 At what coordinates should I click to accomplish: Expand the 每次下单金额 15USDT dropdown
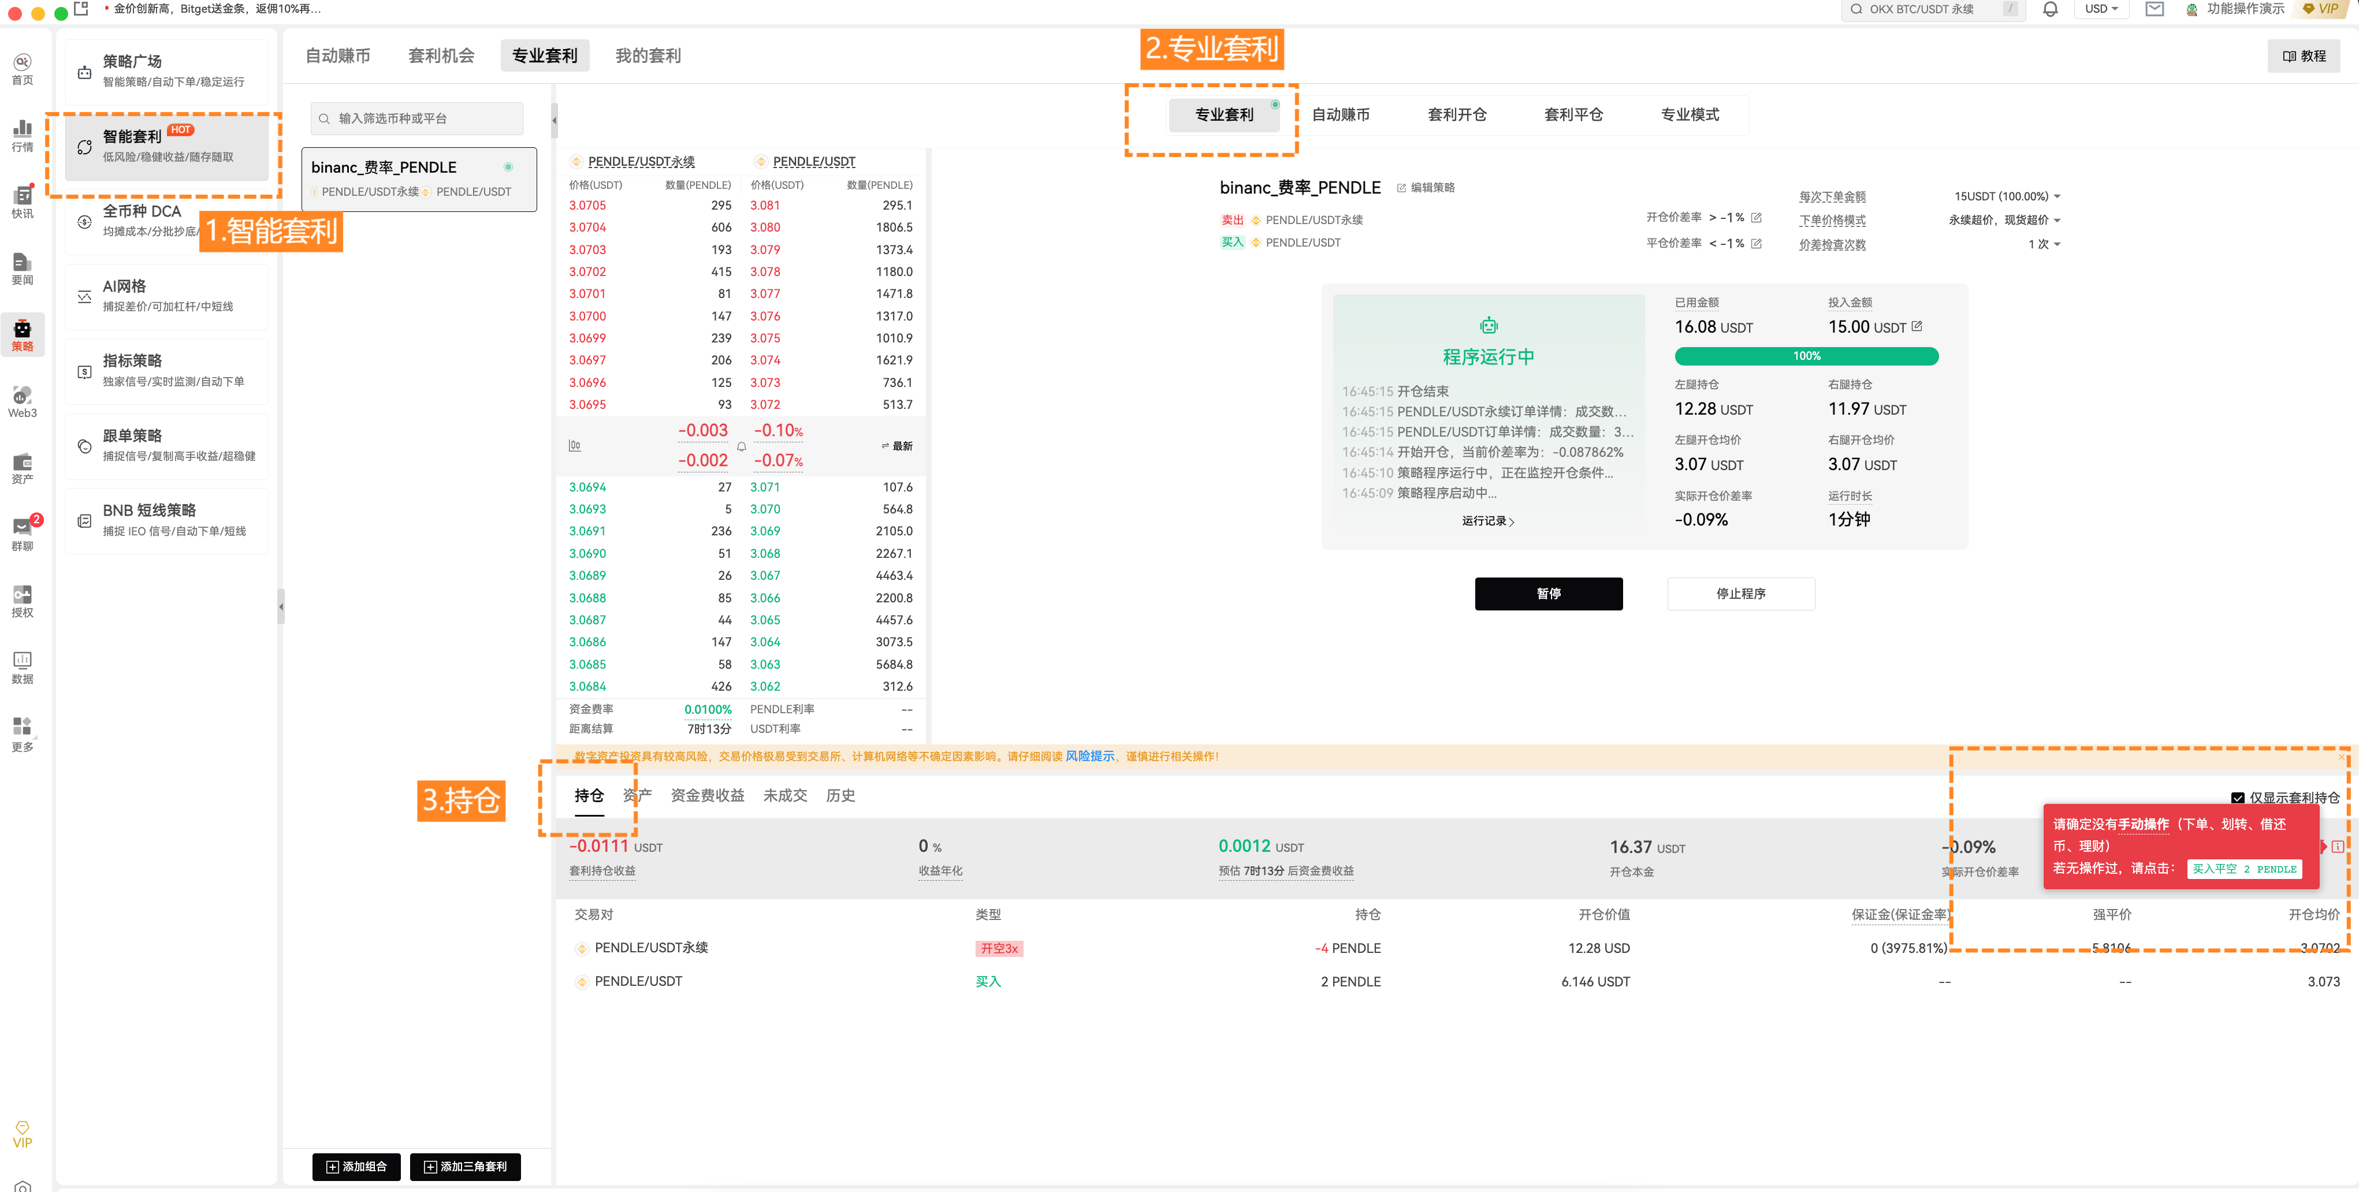2007,196
